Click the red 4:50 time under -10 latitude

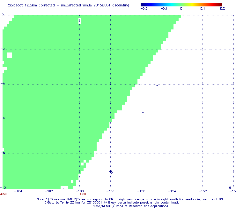pyautogui.click(x=3, y=194)
